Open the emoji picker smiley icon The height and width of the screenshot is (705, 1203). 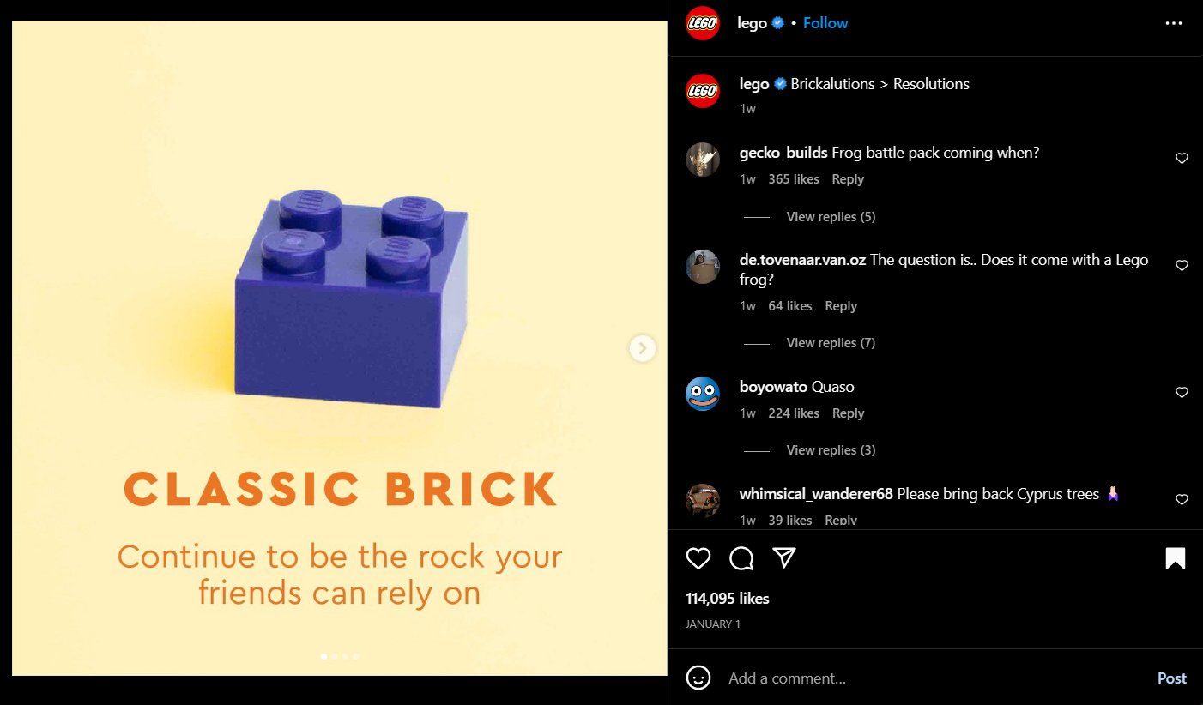coord(698,678)
